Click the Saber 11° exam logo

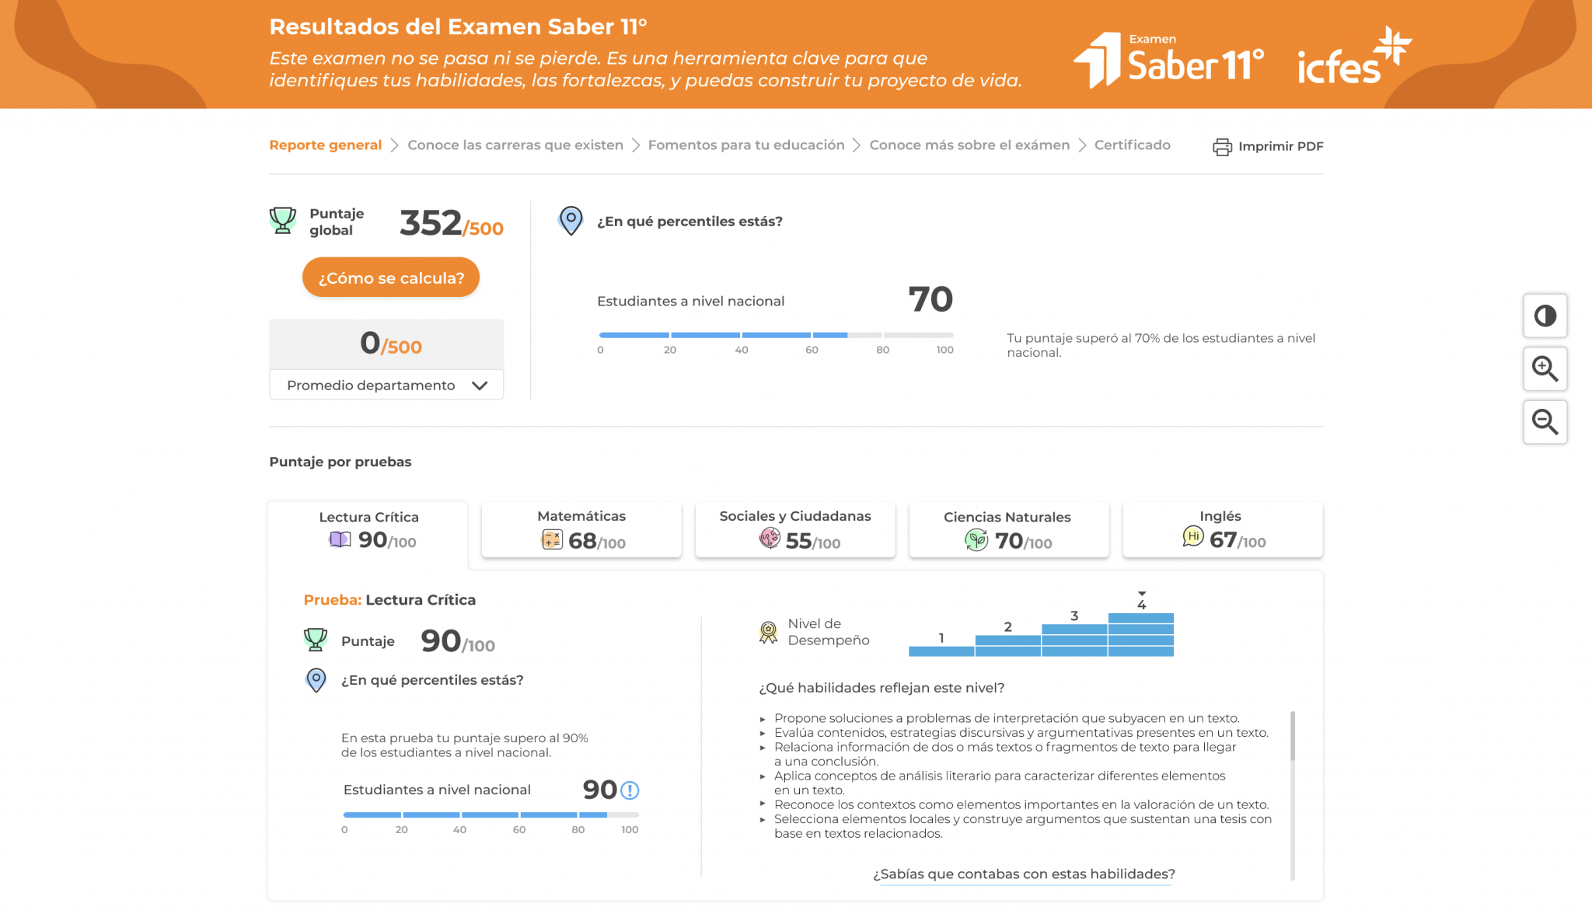[x=1168, y=60]
